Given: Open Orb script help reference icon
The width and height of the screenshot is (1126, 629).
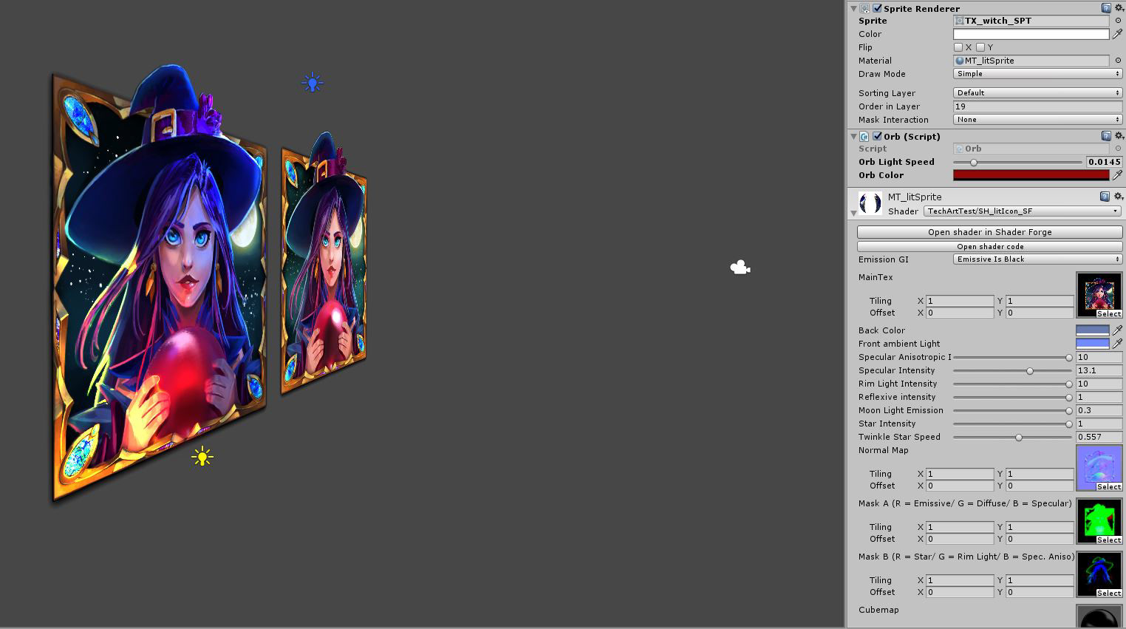Looking at the screenshot, I should click(x=1106, y=136).
